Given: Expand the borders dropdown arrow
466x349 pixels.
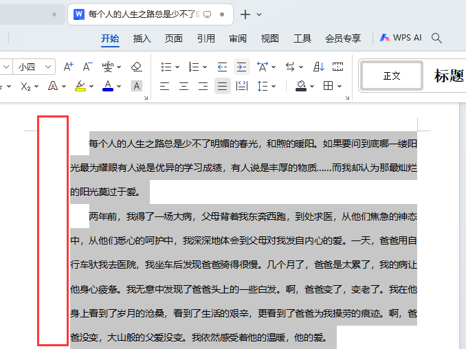Looking at the screenshot, I should coord(340,87).
